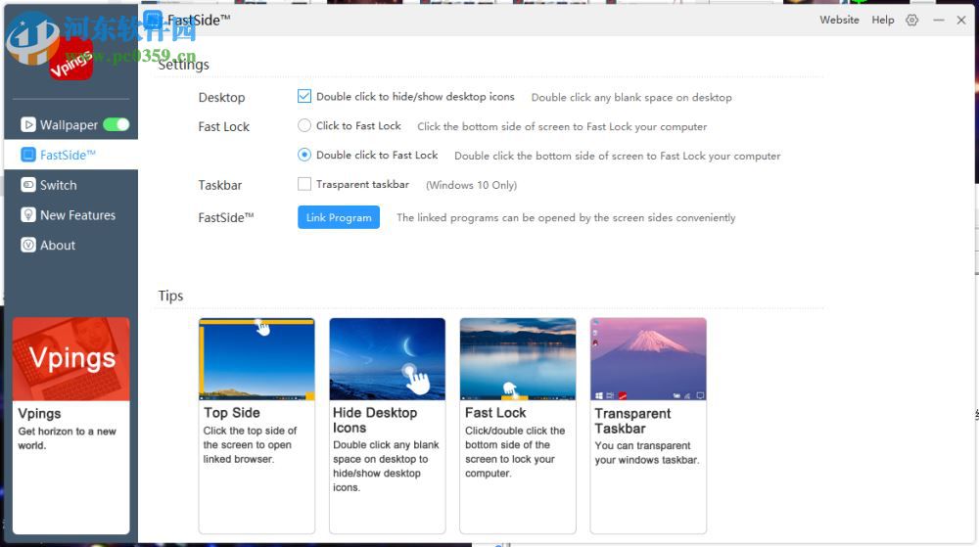Enable the Trasparent taskbar checkbox
Image resolution: width=979 pixels, height=547 pixels.
pos(304,184)
